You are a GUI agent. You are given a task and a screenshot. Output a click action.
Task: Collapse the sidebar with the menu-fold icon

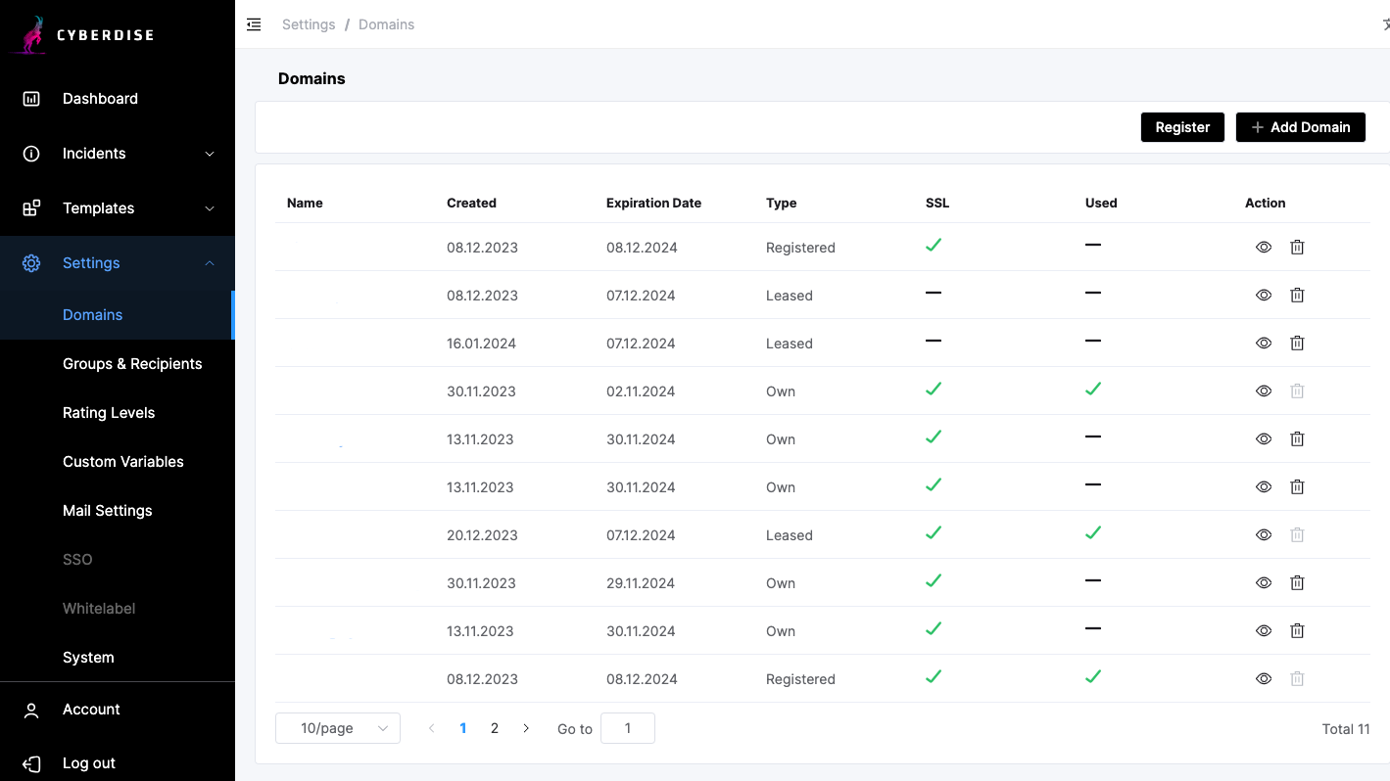pos(254,24)
